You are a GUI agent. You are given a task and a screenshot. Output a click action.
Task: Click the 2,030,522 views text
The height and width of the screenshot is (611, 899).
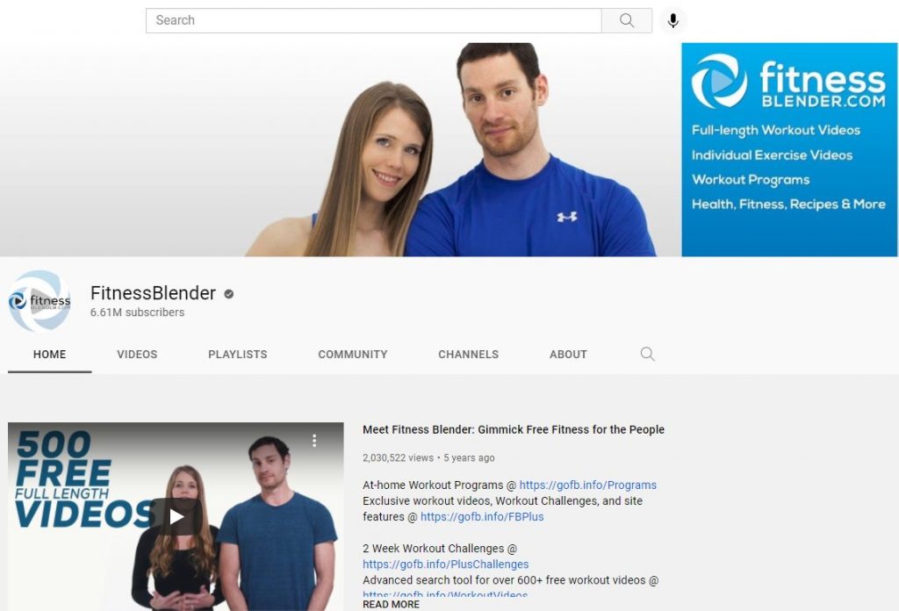[x=398, y=458]
